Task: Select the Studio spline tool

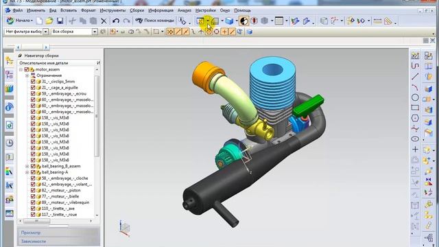Action: [415, 128]
